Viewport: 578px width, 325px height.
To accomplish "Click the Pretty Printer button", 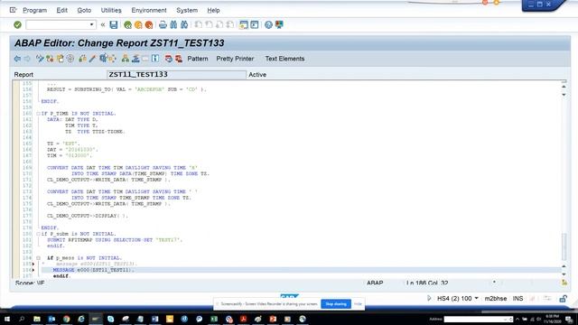I will click(x=235, y=59).
